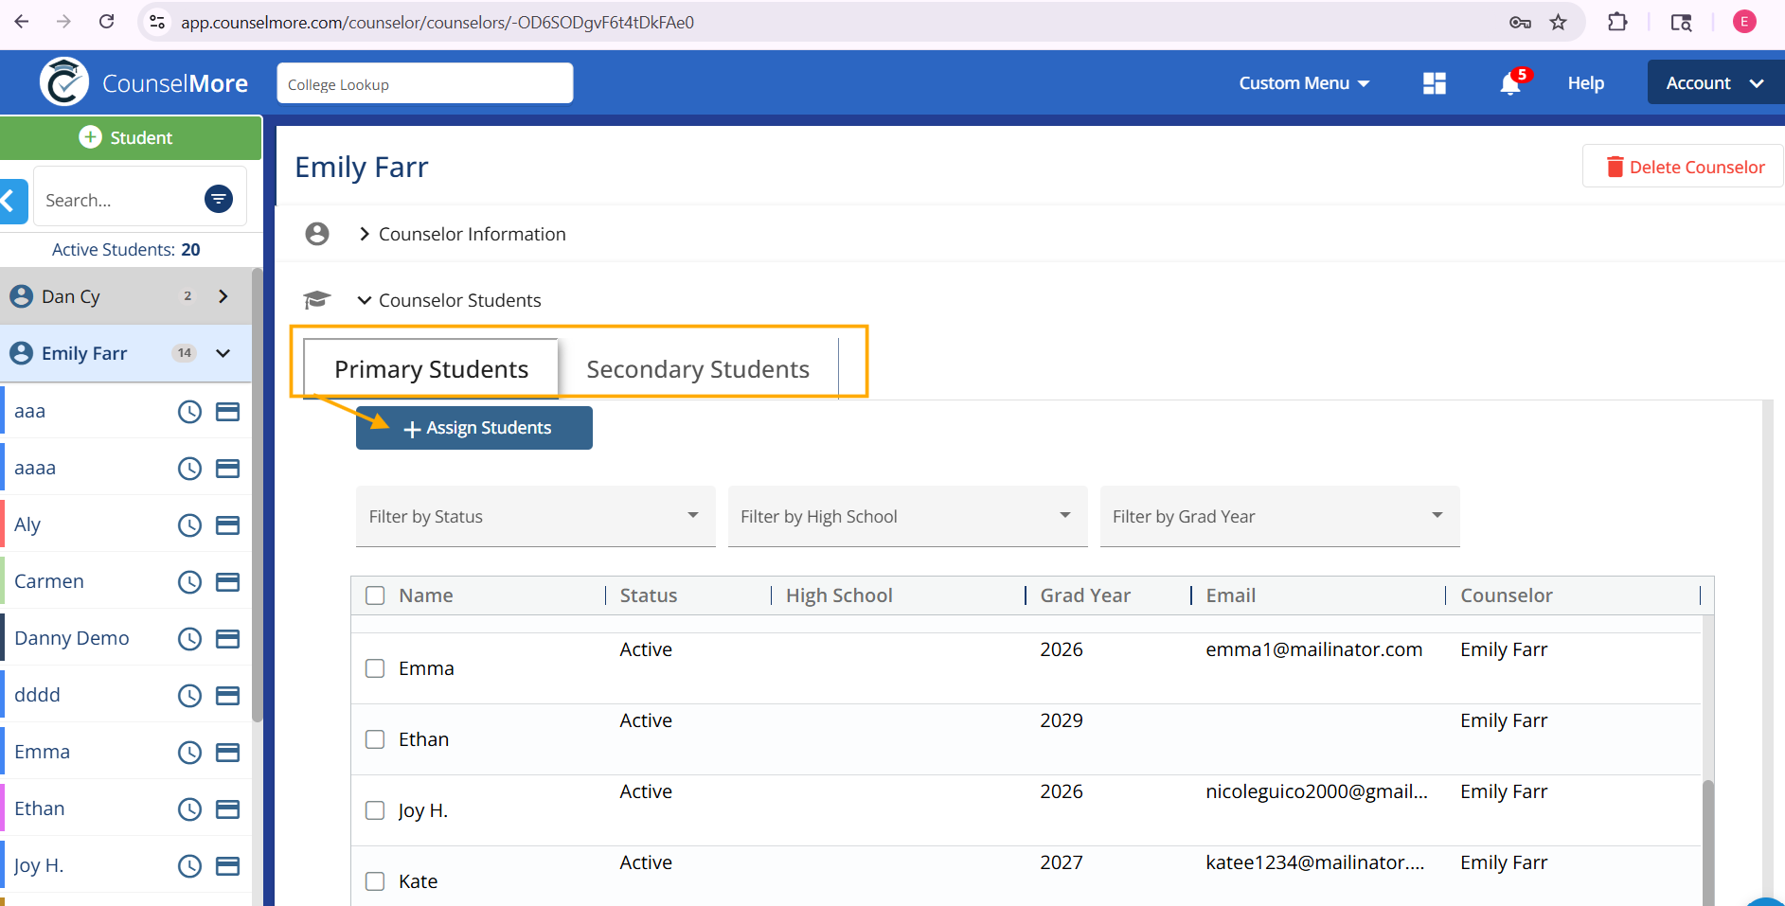
Task: Click the clock icon next to Aly
Action: point(190,525)
